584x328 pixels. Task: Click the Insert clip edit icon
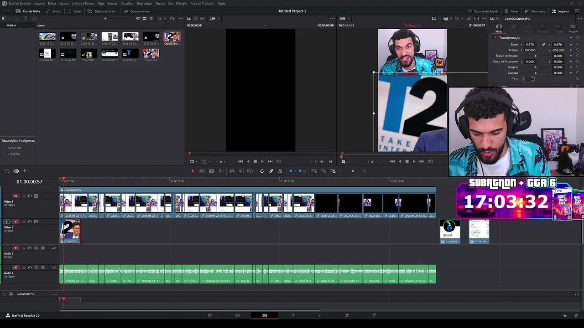pos(232,171)
